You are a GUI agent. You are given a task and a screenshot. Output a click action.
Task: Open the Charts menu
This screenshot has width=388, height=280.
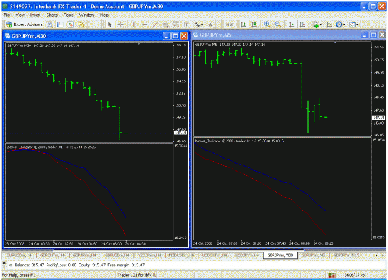point(52,15)
